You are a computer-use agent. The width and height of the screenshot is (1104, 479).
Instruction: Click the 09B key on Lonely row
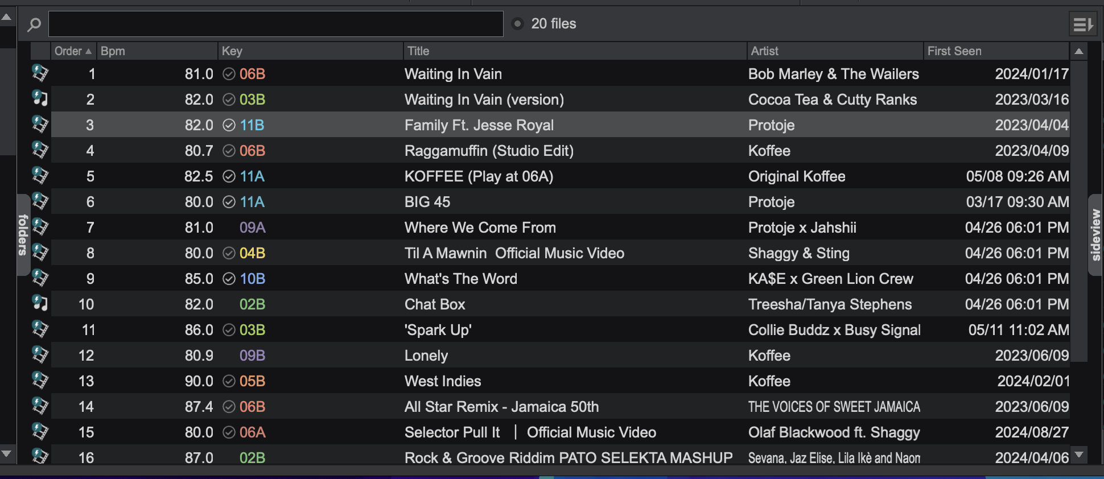coord(253,356)
